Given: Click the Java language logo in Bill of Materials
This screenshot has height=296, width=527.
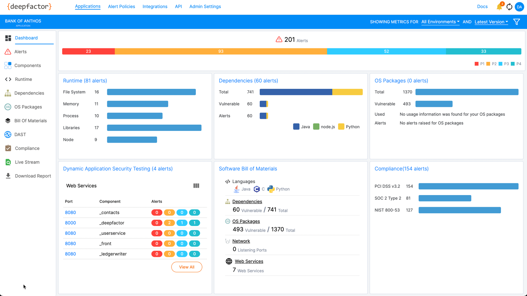Looking at the screenshot, I should point(236,189).
